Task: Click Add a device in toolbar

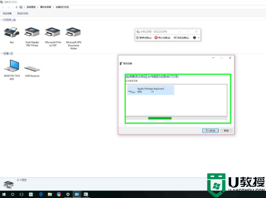Action: point(7,14)
